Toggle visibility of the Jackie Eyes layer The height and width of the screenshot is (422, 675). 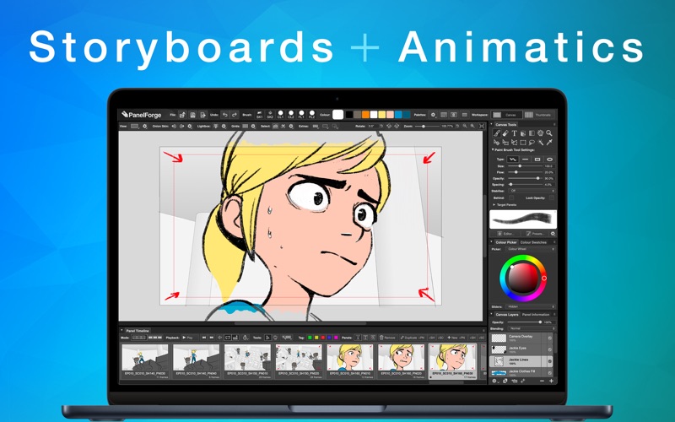(x=550, y=349)
